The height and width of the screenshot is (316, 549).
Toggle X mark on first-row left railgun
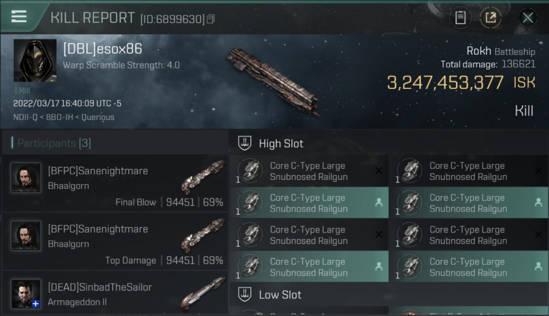[379, 171]
